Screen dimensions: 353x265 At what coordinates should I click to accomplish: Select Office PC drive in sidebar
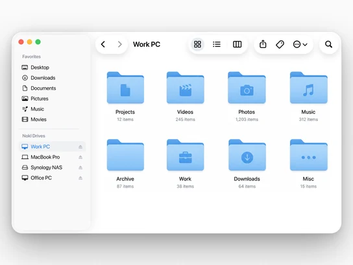point(52,177)
